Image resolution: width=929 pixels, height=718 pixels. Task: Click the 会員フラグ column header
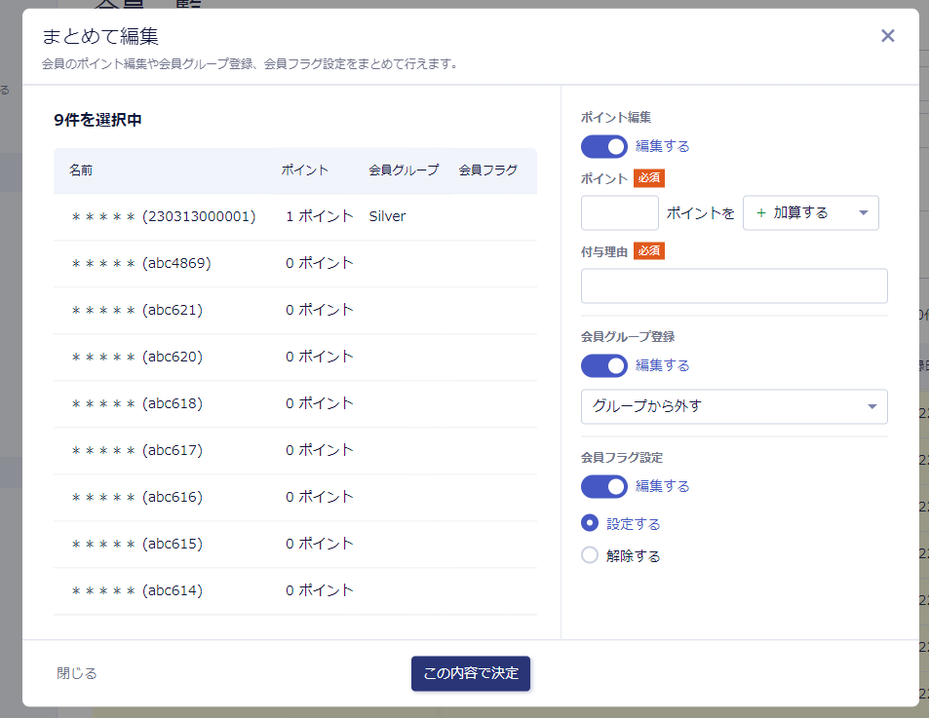pos(487,170)
